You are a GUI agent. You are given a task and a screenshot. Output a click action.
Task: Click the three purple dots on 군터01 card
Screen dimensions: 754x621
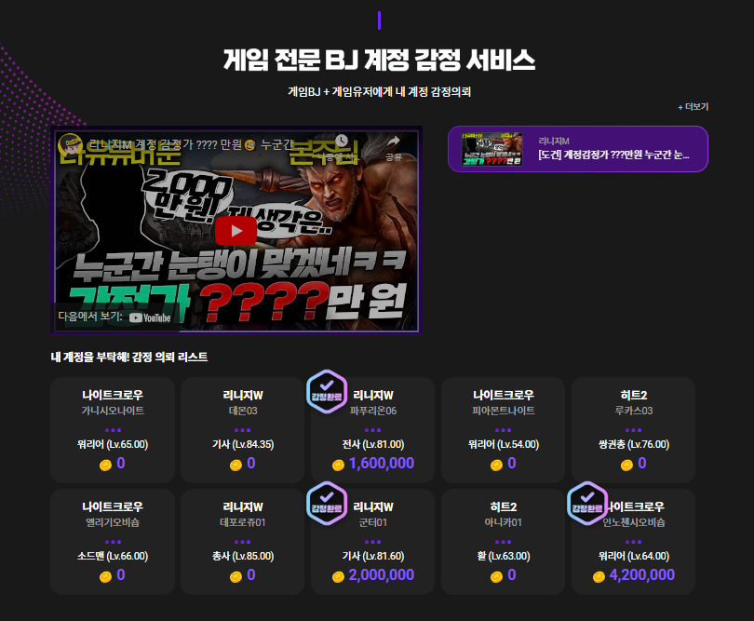(x=373, y=542)
